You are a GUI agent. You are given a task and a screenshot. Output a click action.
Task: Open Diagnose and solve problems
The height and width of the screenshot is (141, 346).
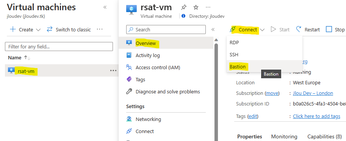pyautogui.click(x=168, y=91)
